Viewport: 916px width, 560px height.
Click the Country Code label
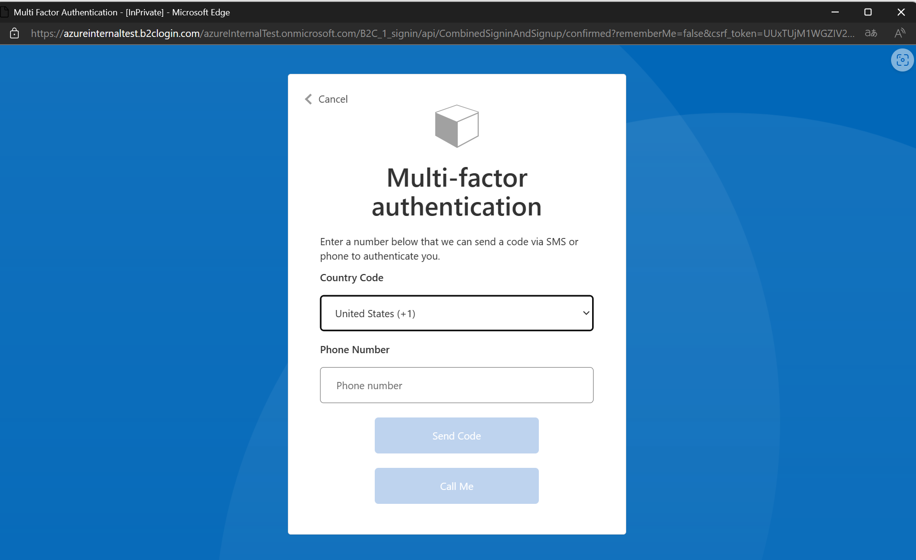(x=351, y=278)
